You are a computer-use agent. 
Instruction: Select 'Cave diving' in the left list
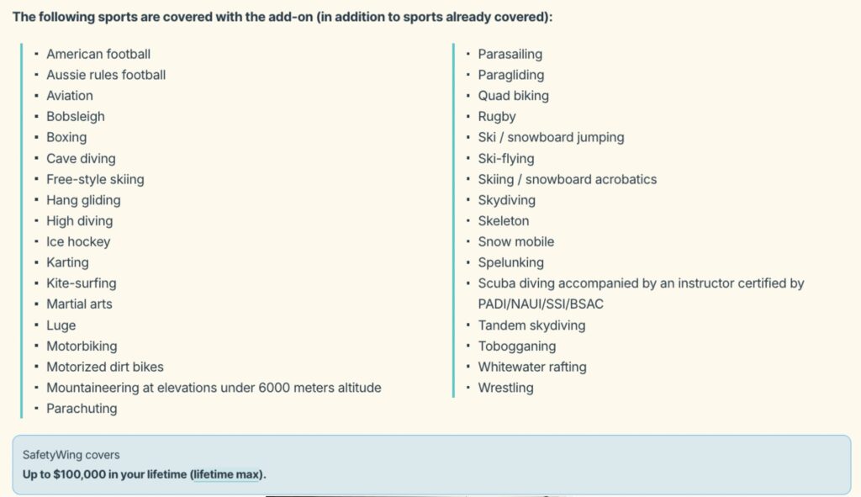pyautogui.click(x=81, y=159)
